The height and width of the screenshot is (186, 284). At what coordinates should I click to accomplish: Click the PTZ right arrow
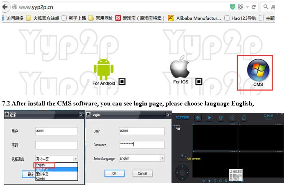tap(188, 173)
